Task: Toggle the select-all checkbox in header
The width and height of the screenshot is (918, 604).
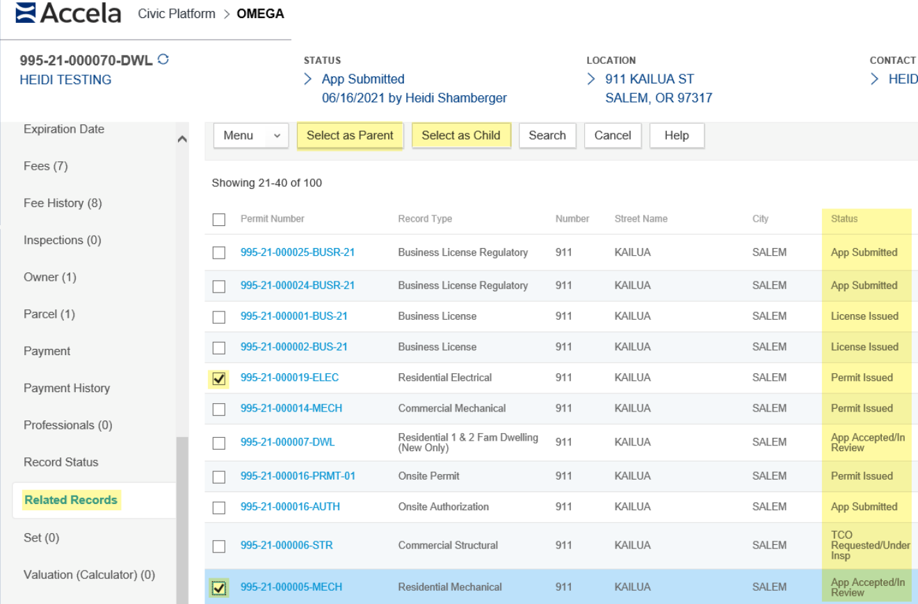Action: 219,220
